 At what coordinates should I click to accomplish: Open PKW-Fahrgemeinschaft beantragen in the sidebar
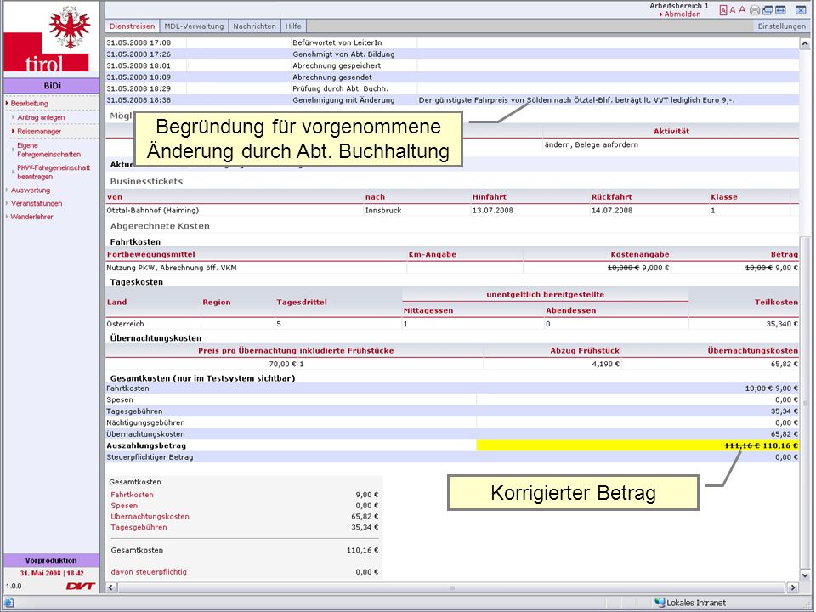[x=53, y=173]
